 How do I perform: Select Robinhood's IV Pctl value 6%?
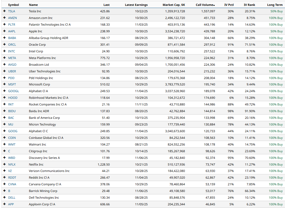point(232,98)
